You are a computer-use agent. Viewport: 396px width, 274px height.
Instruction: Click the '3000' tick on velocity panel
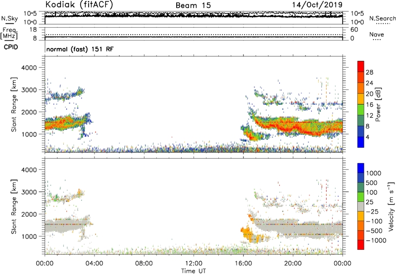click(29, 192)
